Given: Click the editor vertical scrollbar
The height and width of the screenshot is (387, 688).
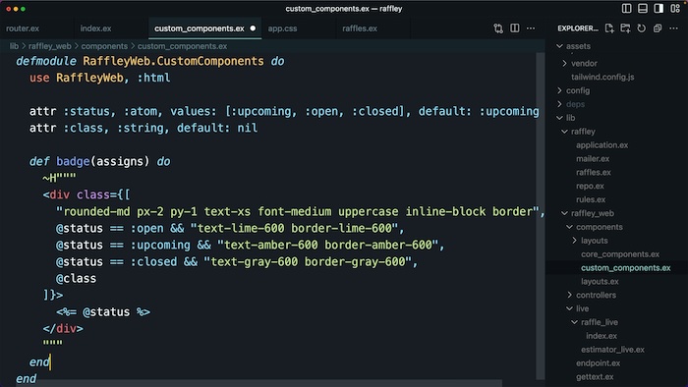Looking at the screenshot, I should click(541, 216).
